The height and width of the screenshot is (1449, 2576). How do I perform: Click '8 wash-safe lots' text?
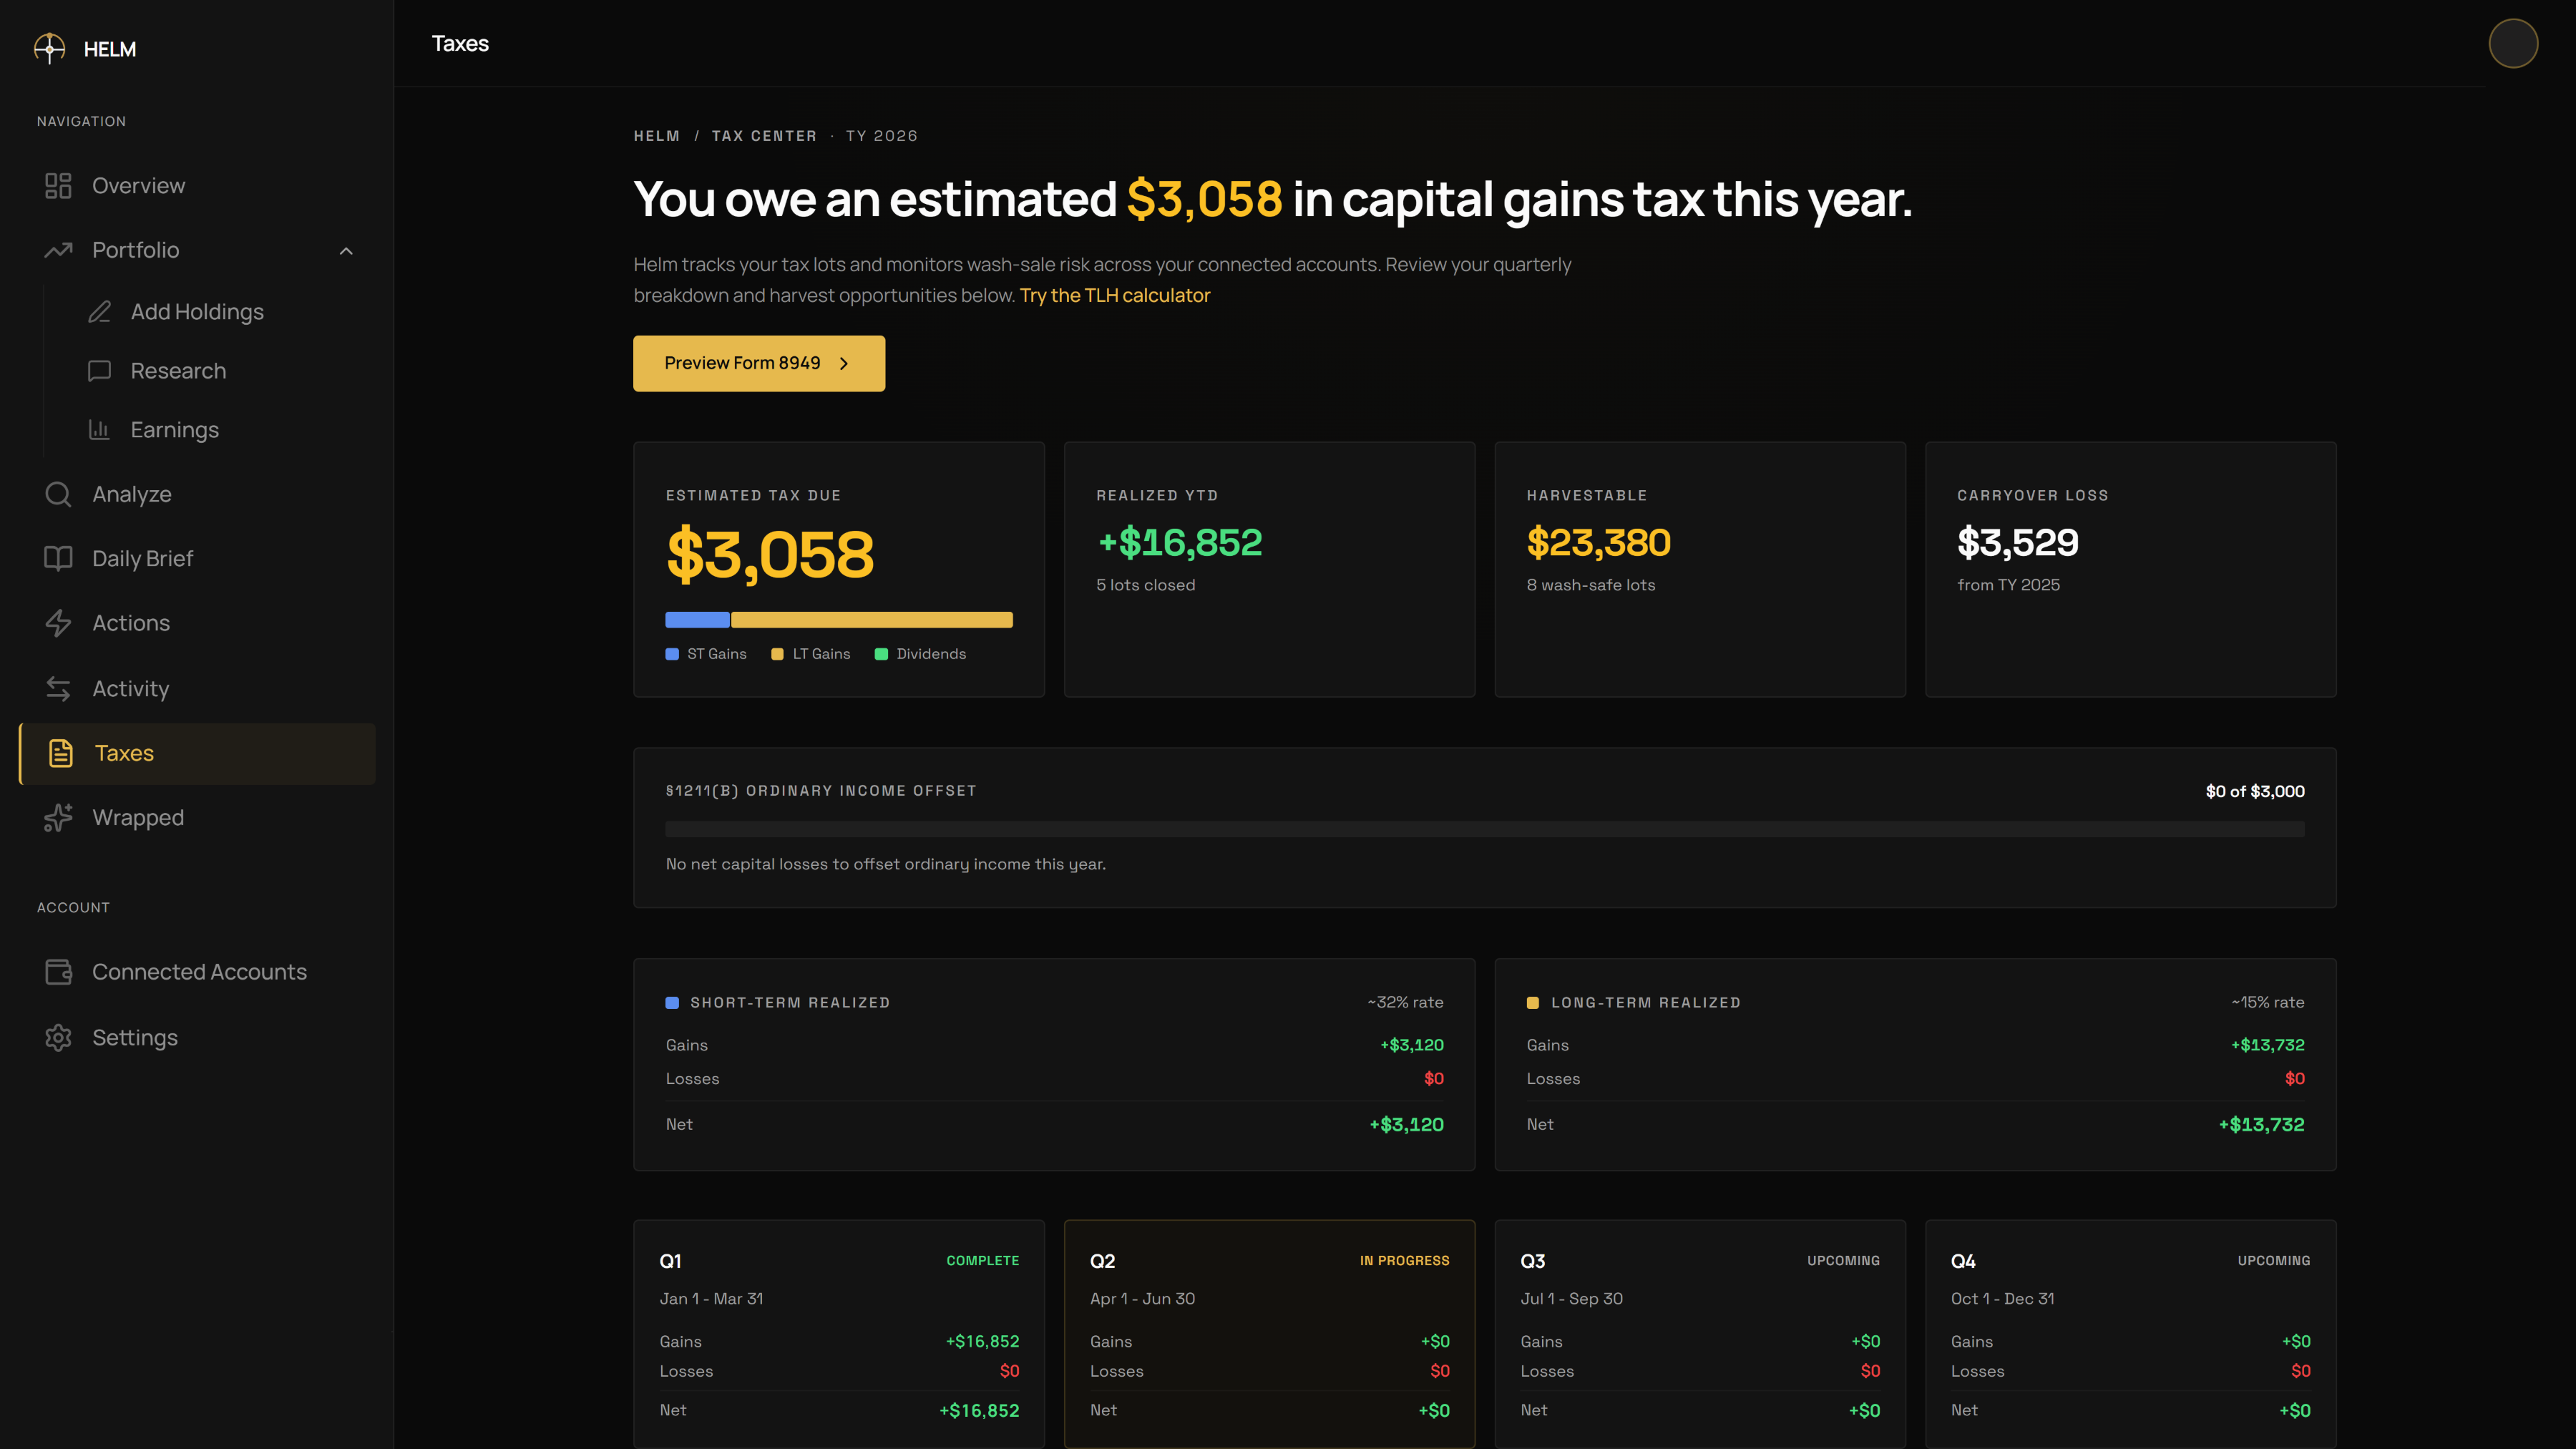pyautogui.click(x=1590, y=585)
